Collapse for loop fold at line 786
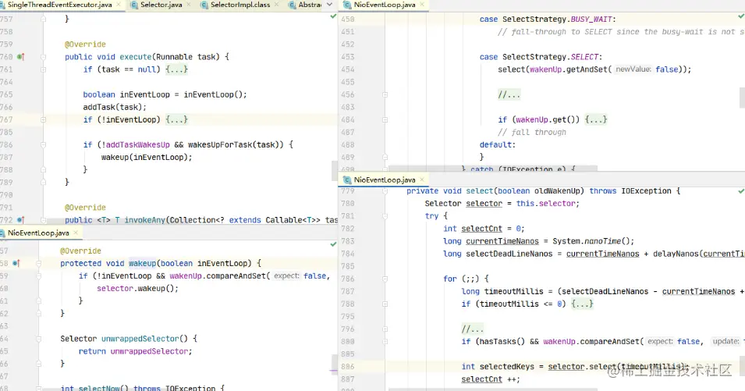This screenshot has width=745, height=391. (x=385, y=279)
